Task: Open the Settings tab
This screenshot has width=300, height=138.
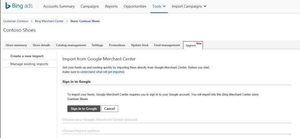Action: point(97,45)
